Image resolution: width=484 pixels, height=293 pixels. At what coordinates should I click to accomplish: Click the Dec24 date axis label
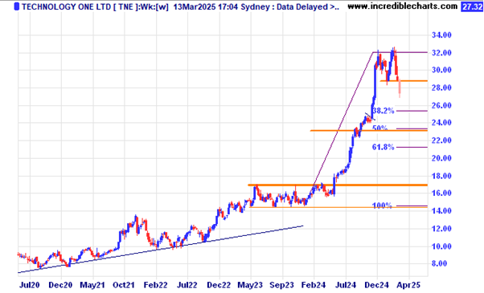[377, 285]
